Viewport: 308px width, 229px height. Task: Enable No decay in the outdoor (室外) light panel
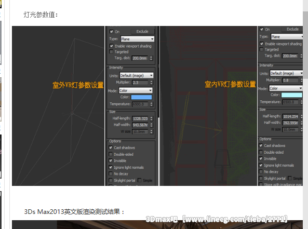coord(111,174)
